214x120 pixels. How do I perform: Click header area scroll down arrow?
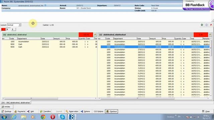[x=213, y=20]
